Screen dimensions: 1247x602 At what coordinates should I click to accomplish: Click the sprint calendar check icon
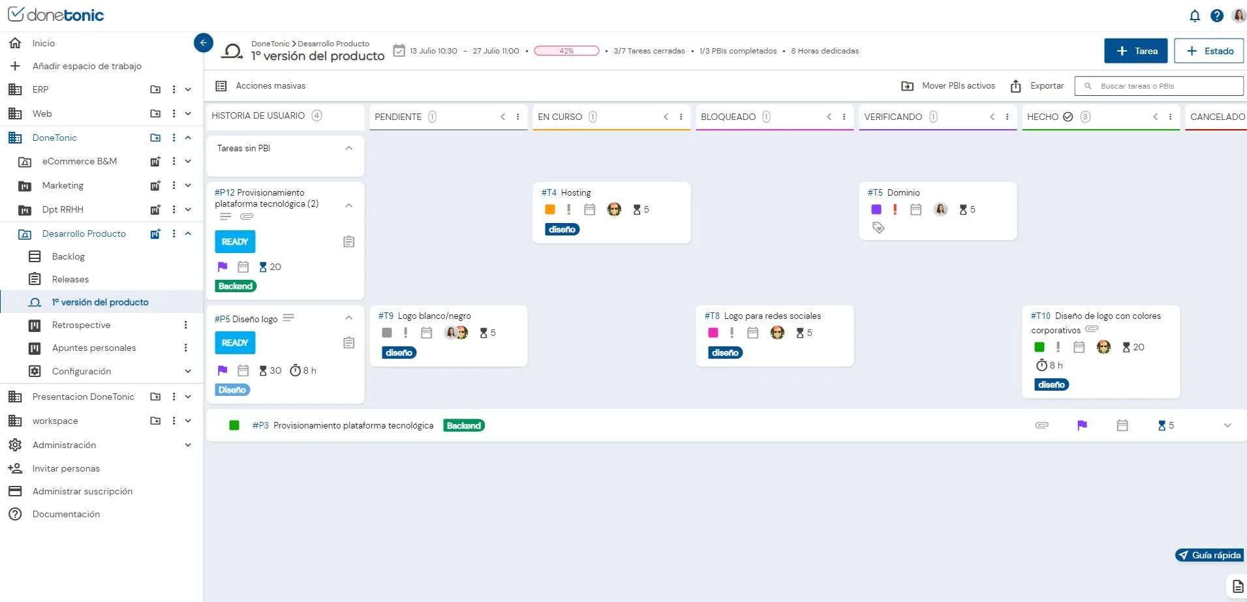coord(399,50)
